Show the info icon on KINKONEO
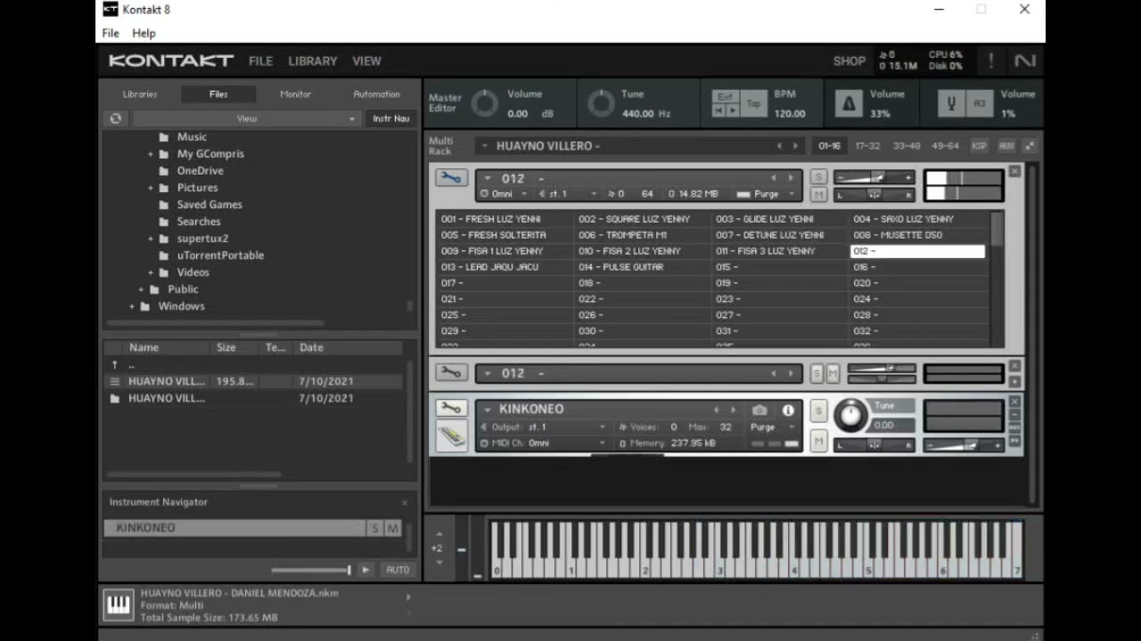The image size is (1141, 641). pyautogui.click(x=788, y=410)
